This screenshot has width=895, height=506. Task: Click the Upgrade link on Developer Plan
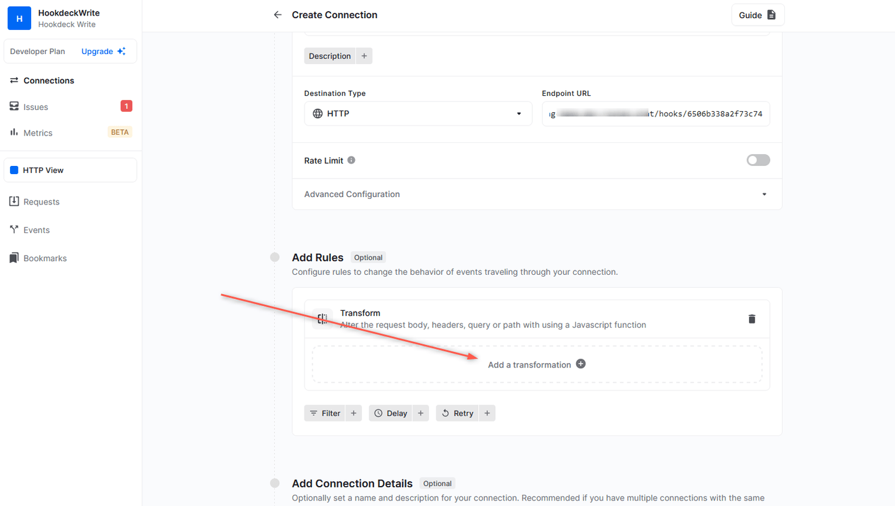pos(97,51)
